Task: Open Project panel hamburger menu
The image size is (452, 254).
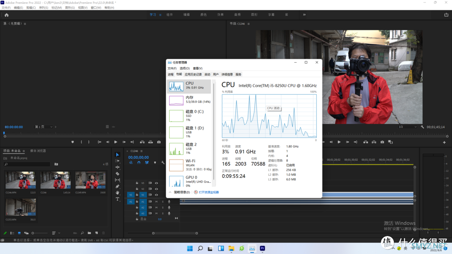Action: [23, 151]
